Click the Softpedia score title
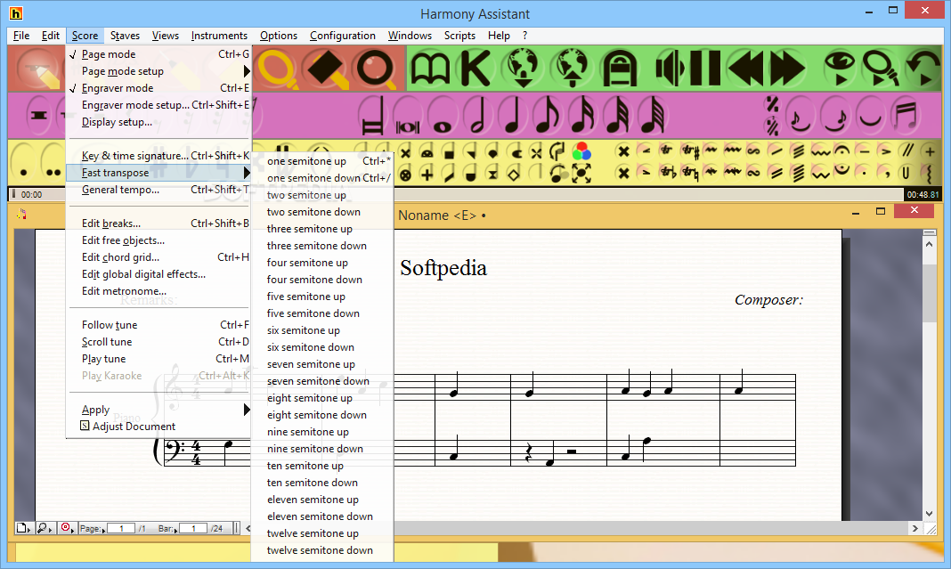 pos(443,268)
